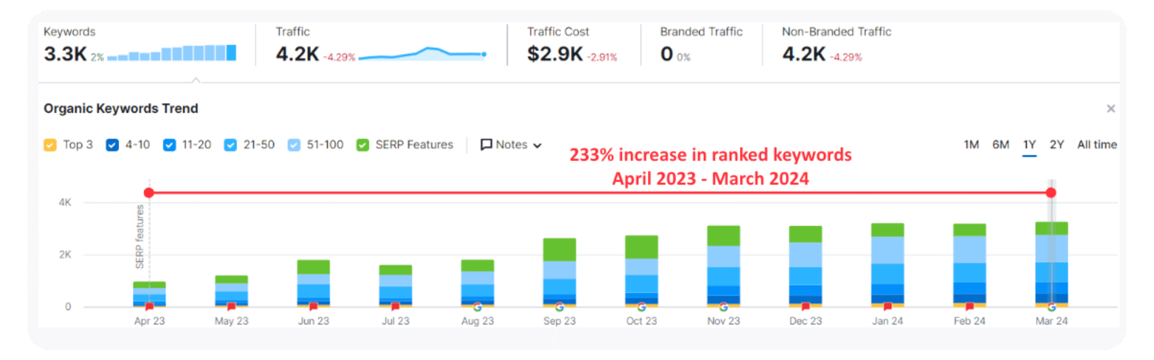The width and height of the screenshot is (1154, 360).
Task: Click the Google update icon at Sep 23
Action: pos(560,307)
